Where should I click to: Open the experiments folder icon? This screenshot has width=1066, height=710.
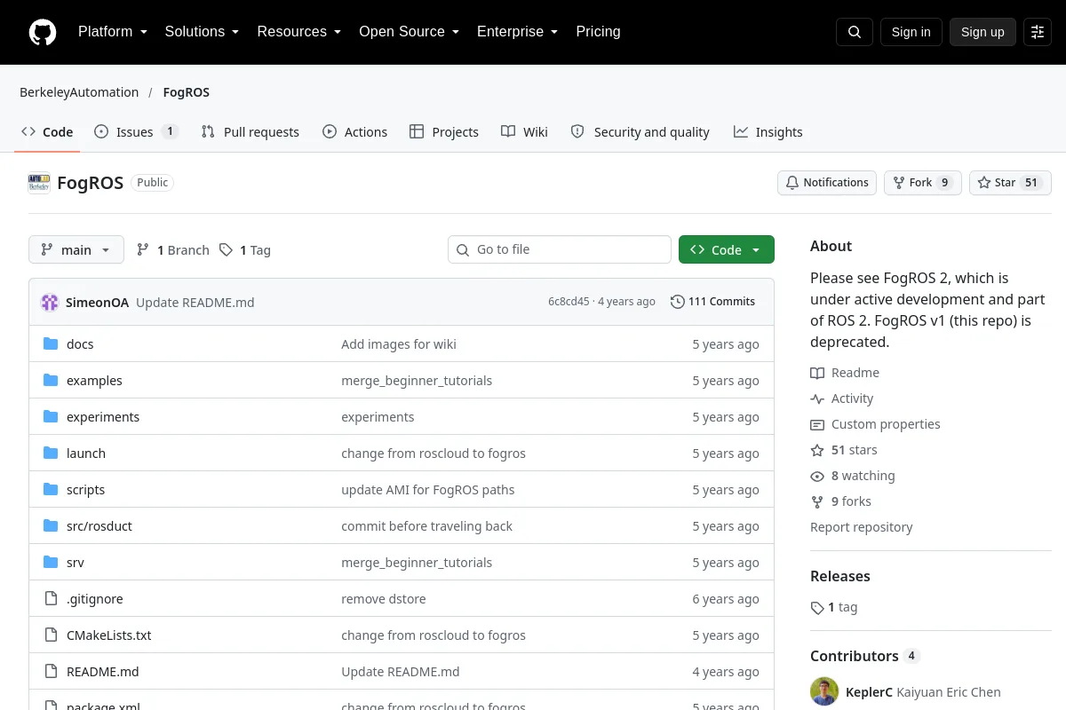(x=51, y=417)
